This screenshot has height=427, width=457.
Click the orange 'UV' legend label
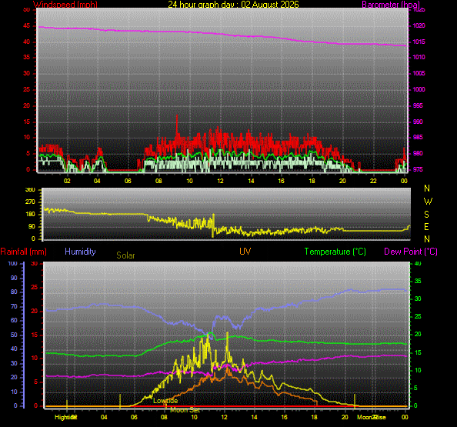tap(245, 252)
